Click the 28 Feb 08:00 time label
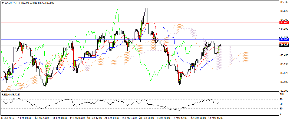The image size is (290, 121). (146, 118)
